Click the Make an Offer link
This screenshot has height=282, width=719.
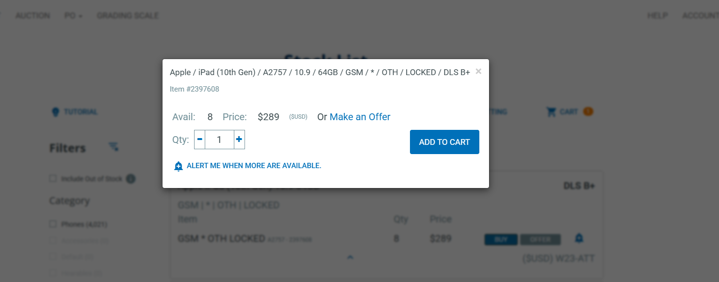pyautogui.click(x=360, y=117)
